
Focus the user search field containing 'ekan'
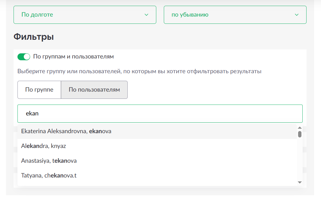pyautogui.click(x=160, y=114)
